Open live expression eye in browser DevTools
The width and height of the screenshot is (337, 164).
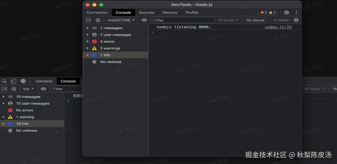pos(43,89)
